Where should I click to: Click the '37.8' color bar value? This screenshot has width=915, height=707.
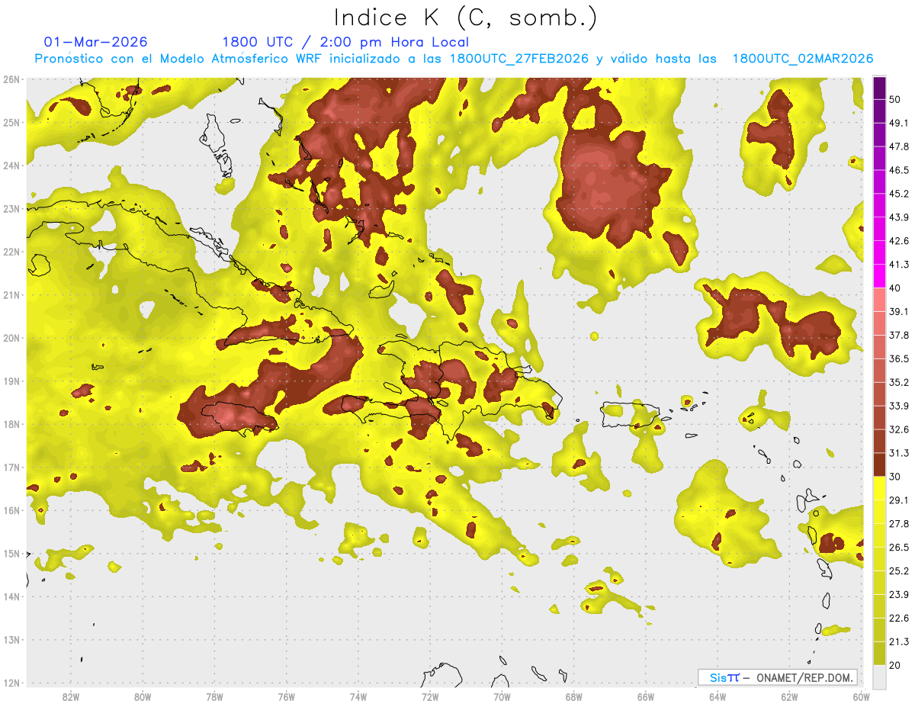click(899, 336)
